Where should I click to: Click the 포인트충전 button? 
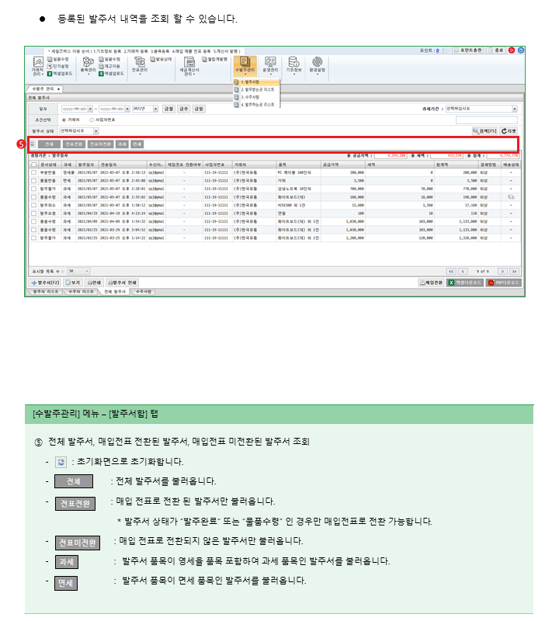[467, 50]
